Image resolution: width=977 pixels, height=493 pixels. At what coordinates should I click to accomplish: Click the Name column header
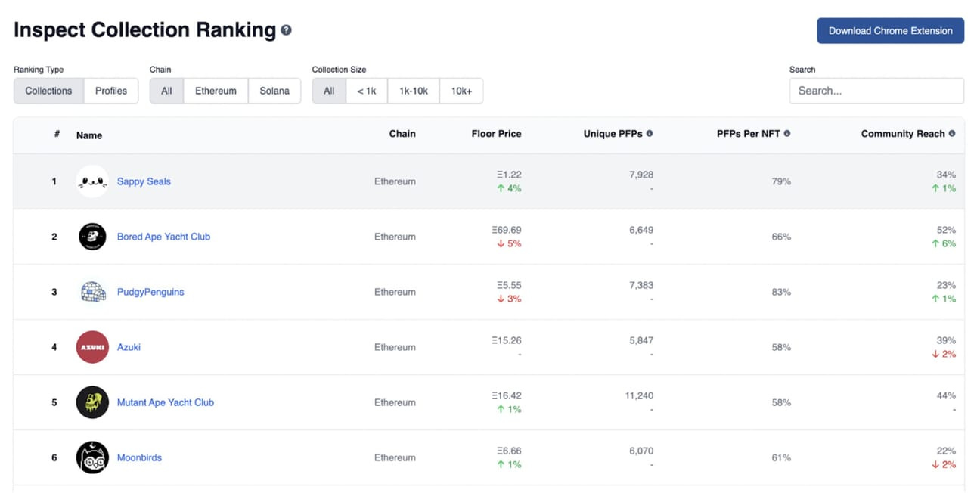(89, 135)
